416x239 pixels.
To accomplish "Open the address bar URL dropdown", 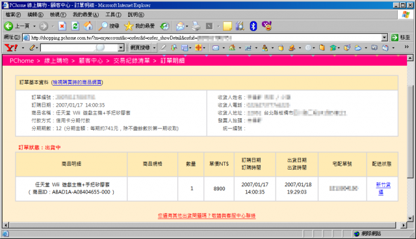I will point(384,38).
